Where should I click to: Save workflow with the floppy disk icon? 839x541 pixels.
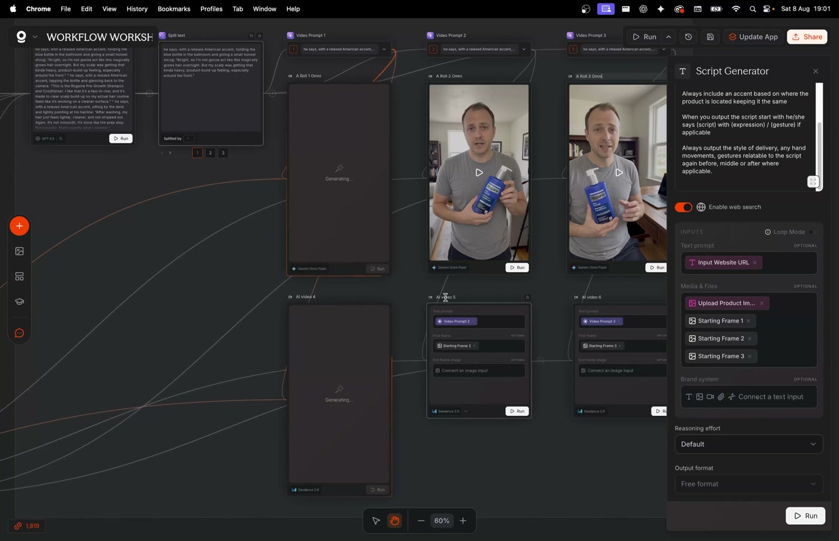710,37
